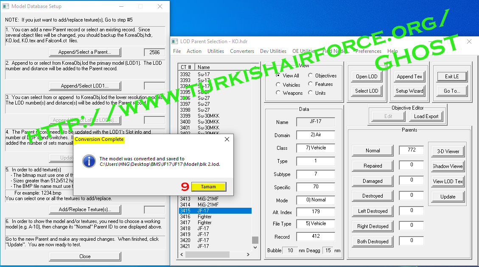Click the scroll-right arrow of CT list
Screen dimensions: 479x267
[x=248, y=254]
